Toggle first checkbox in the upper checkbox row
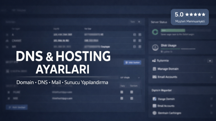The image size is (216, 121). tap(122, 92)
